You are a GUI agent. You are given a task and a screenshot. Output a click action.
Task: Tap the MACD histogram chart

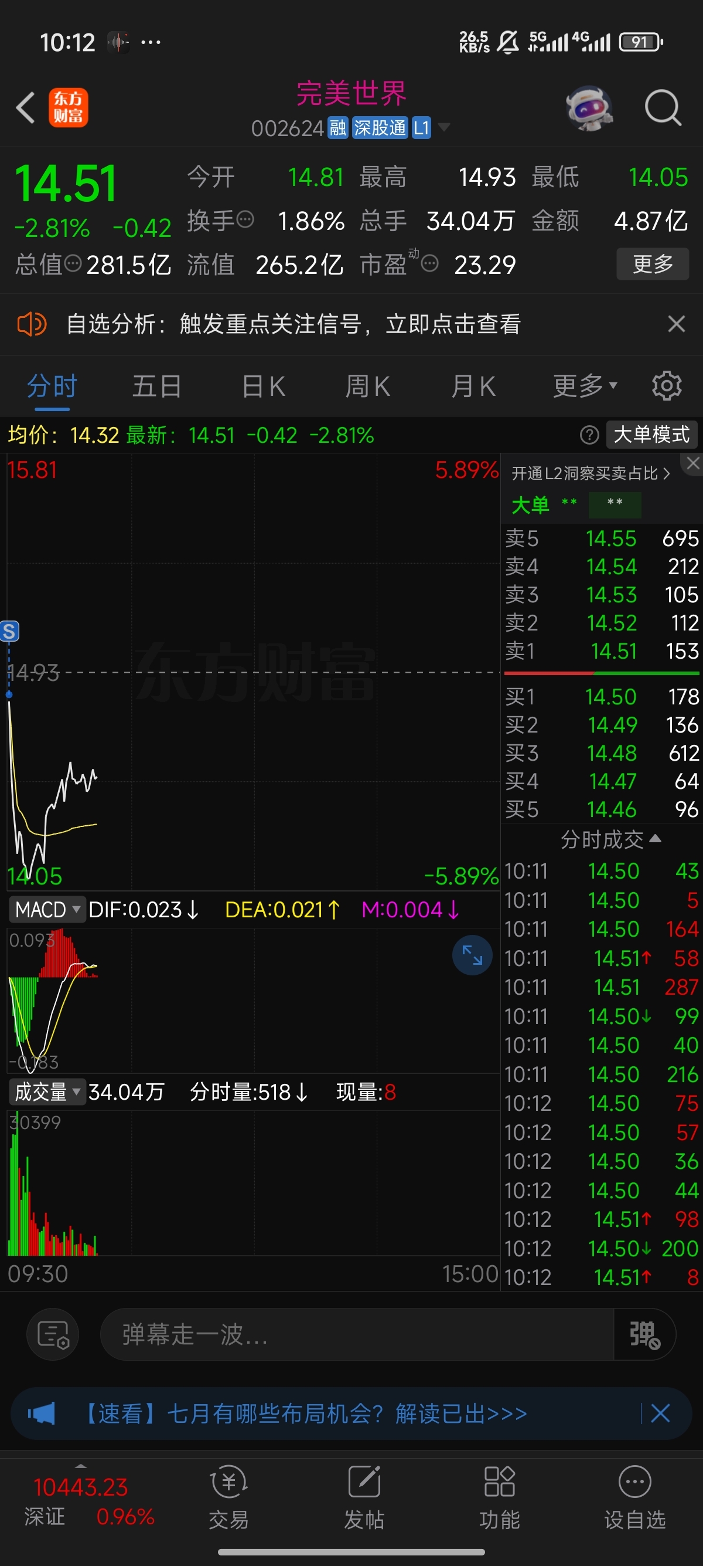point(253,1000)
